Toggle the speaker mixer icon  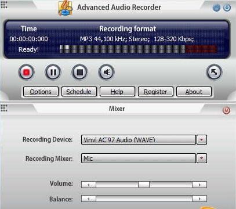[x=106, y=72]
